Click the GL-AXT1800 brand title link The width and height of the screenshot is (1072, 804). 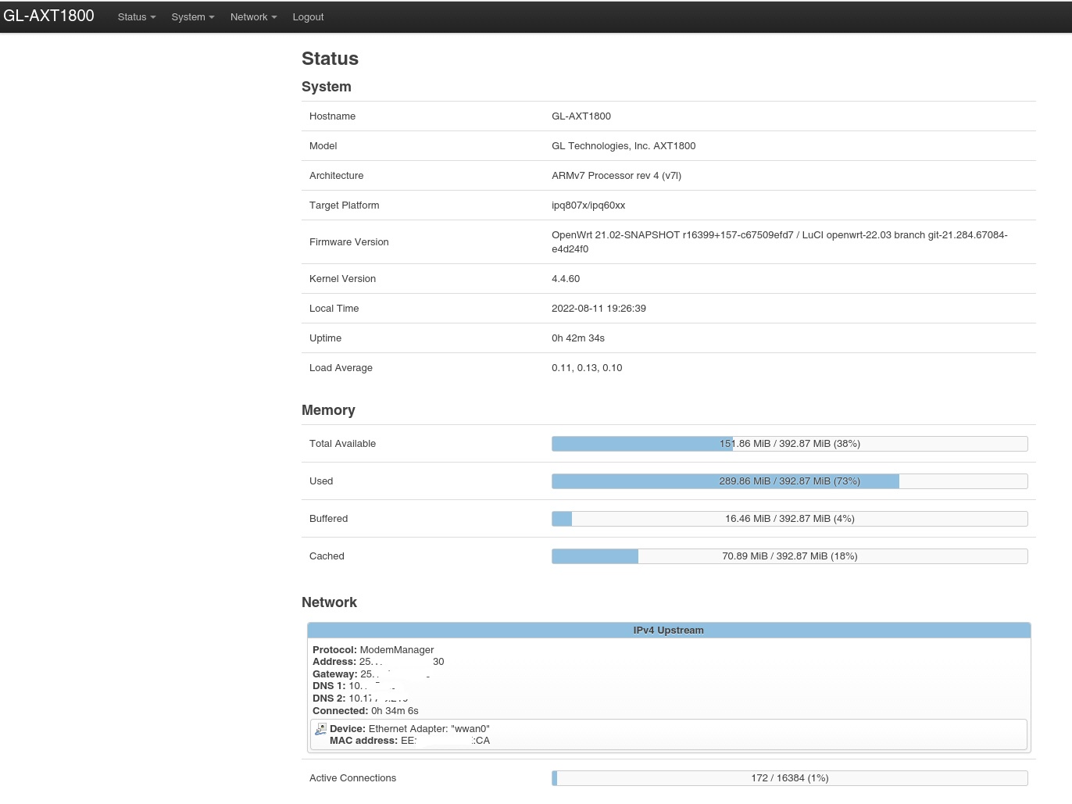pyautogui.click(x=48, y=16)
